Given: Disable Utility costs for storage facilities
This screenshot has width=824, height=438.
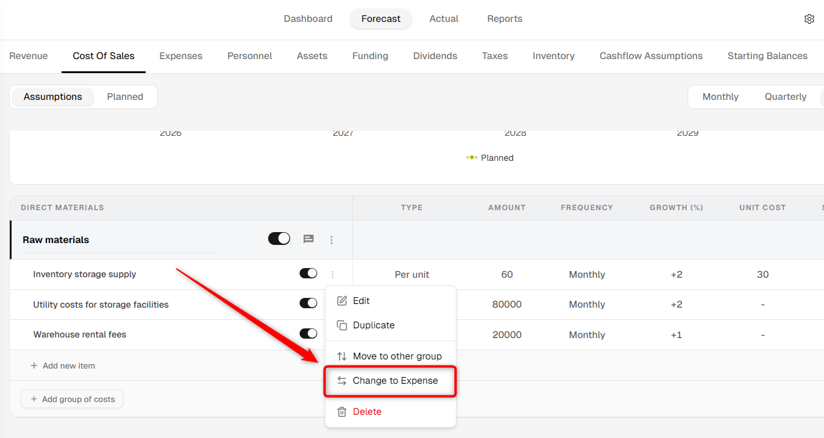Looking at the screenshot, I should pyautogui.click(x=308, y=303).
